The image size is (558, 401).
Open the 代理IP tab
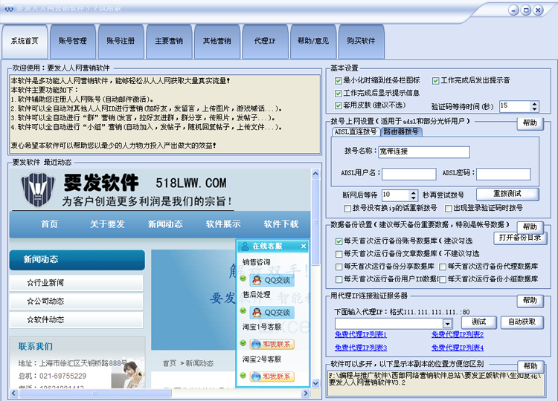coord(265,41)
